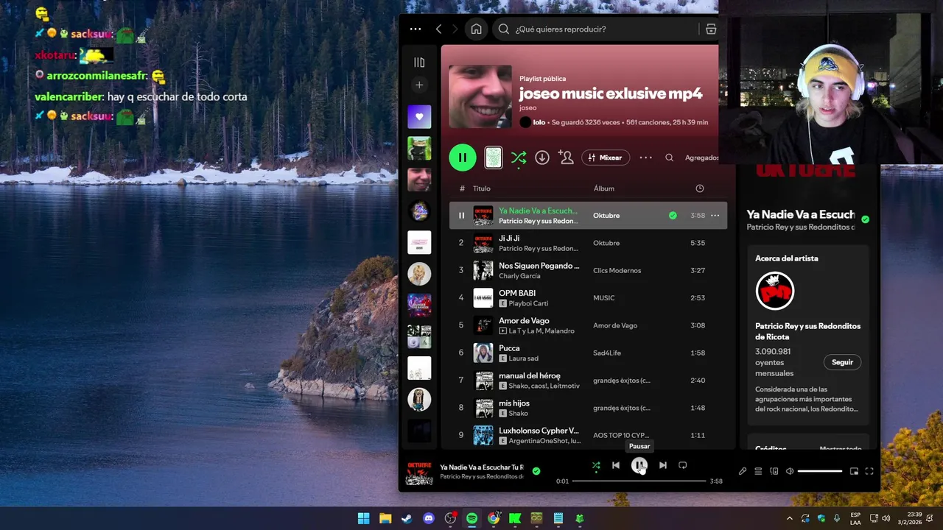Screen dimensions: 943x530
Task: Click the playback progress bar
Action: (x=639, y=481)
